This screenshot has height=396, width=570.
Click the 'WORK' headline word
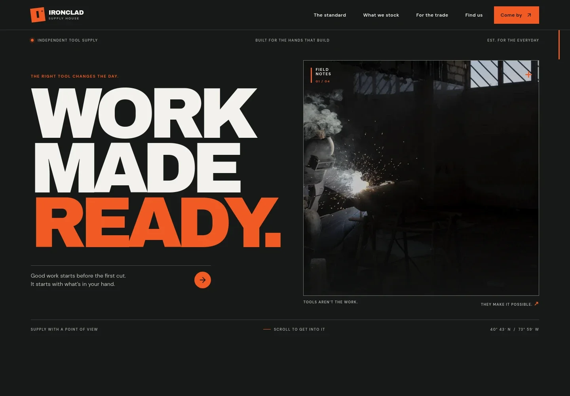(x=144, y=113)
